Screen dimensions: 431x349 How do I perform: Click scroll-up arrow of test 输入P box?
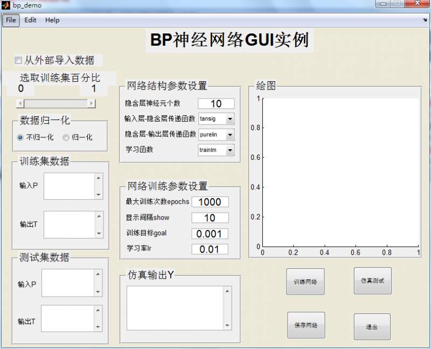(98, 274)
